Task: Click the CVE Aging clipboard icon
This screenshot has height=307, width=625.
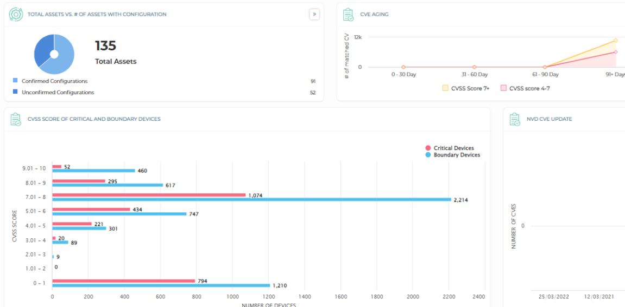Action: click(x=348, y=14)
